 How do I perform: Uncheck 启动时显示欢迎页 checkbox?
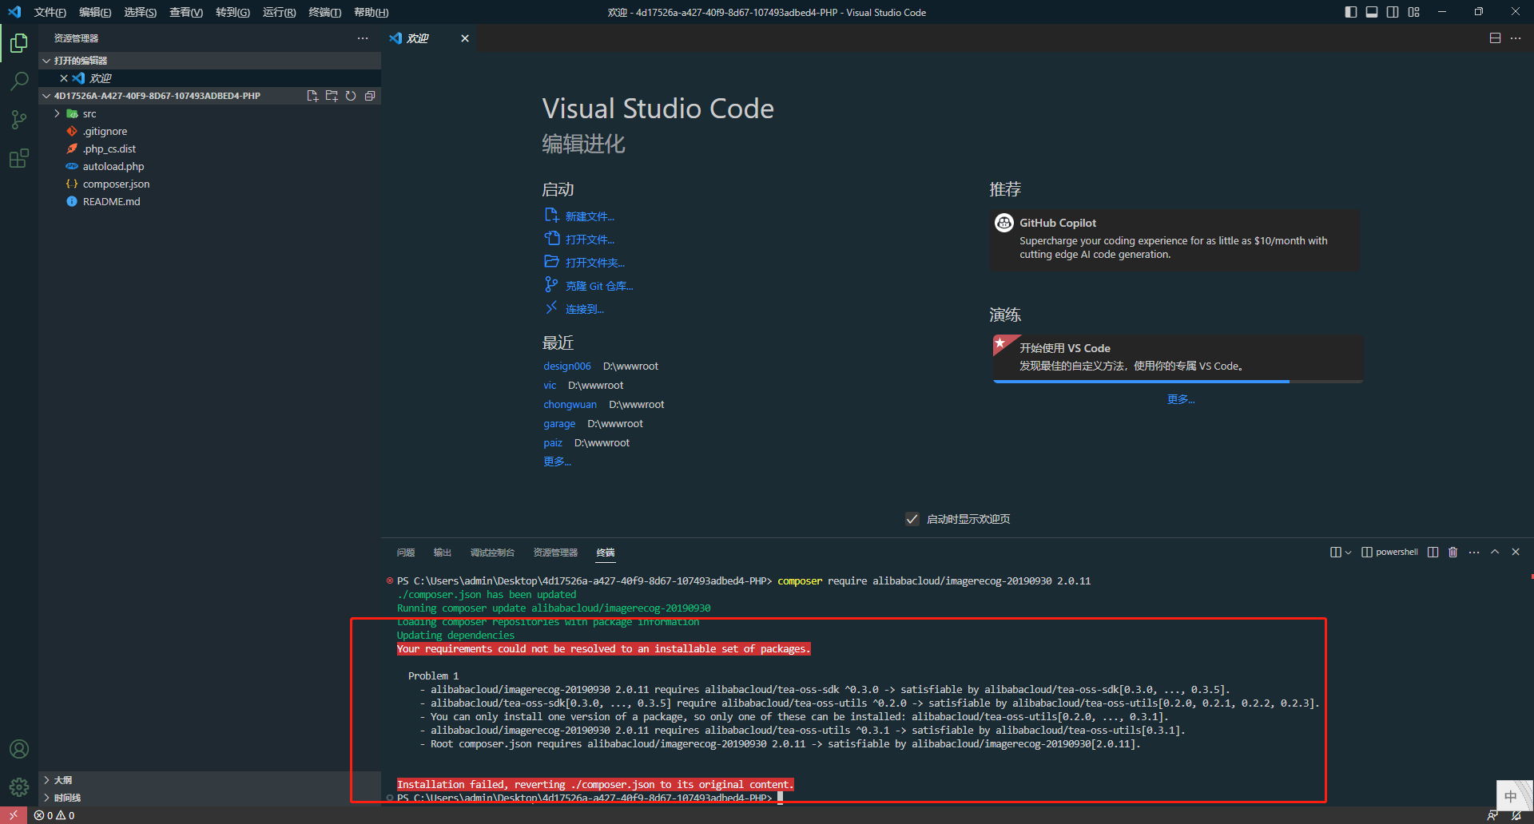pyautogui.click(x=912, y=519)
